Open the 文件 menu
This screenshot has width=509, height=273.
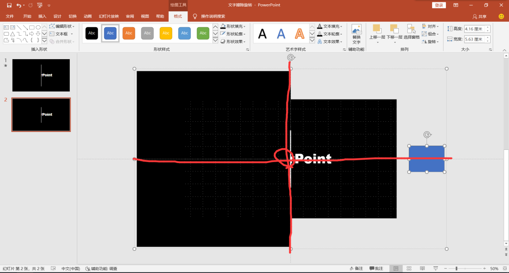pos(10,16)
